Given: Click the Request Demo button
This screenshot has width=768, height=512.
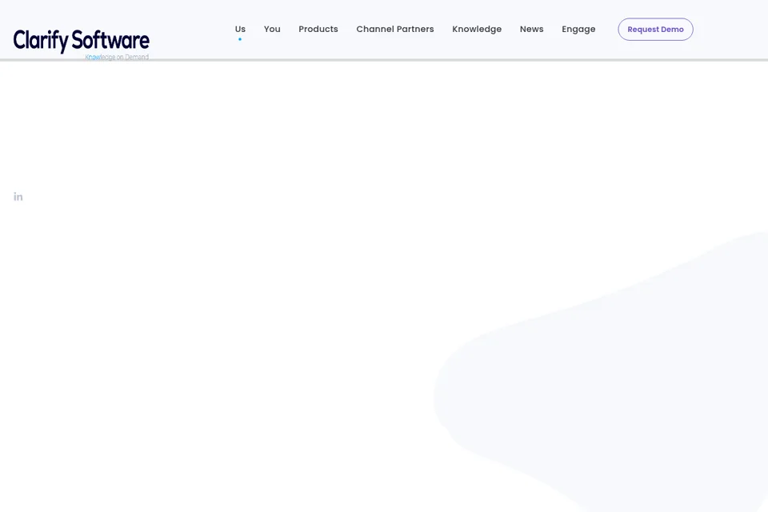Looking at the screenshot, I should 655,30.
